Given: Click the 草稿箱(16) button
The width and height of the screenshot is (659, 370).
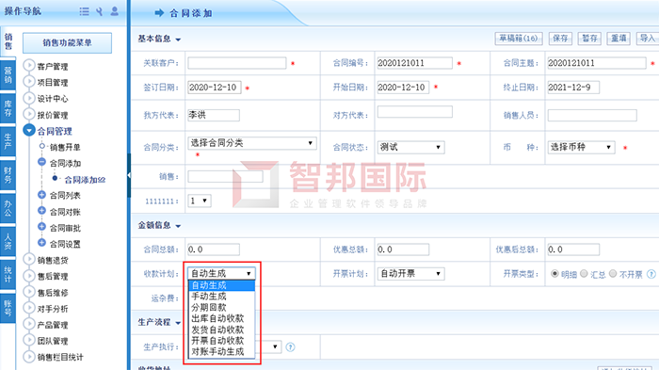Looking at the screenshot, I should 519,39.
